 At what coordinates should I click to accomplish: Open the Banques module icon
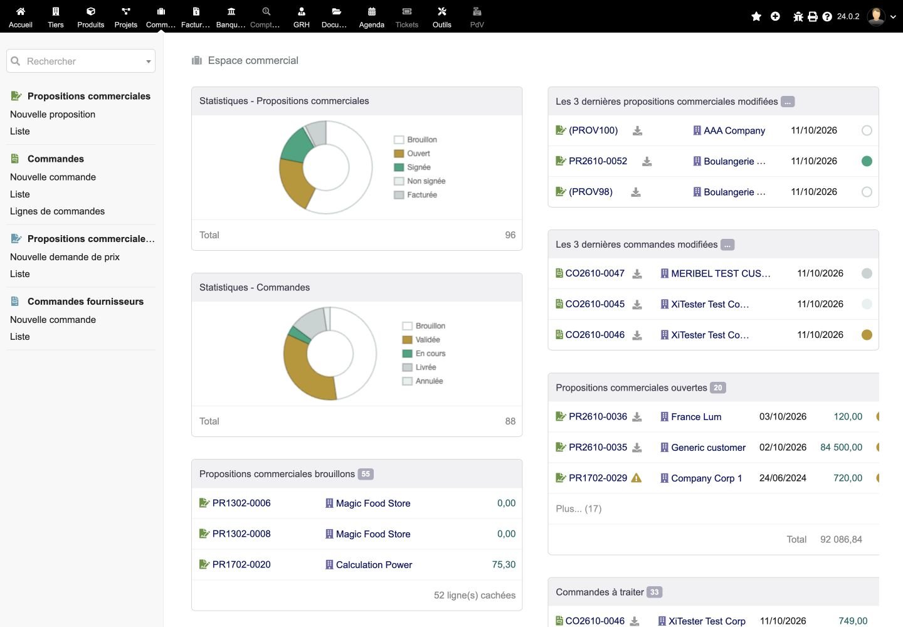pyautogui.click(x=231, y=11)
